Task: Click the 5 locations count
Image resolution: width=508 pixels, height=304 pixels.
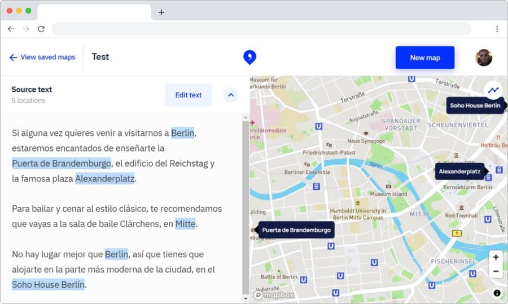Action: click(28, 100)
